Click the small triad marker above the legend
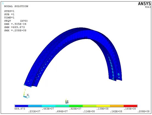This screenshot has height=115, width=152. pyautogui.click(x=67, y=101)
